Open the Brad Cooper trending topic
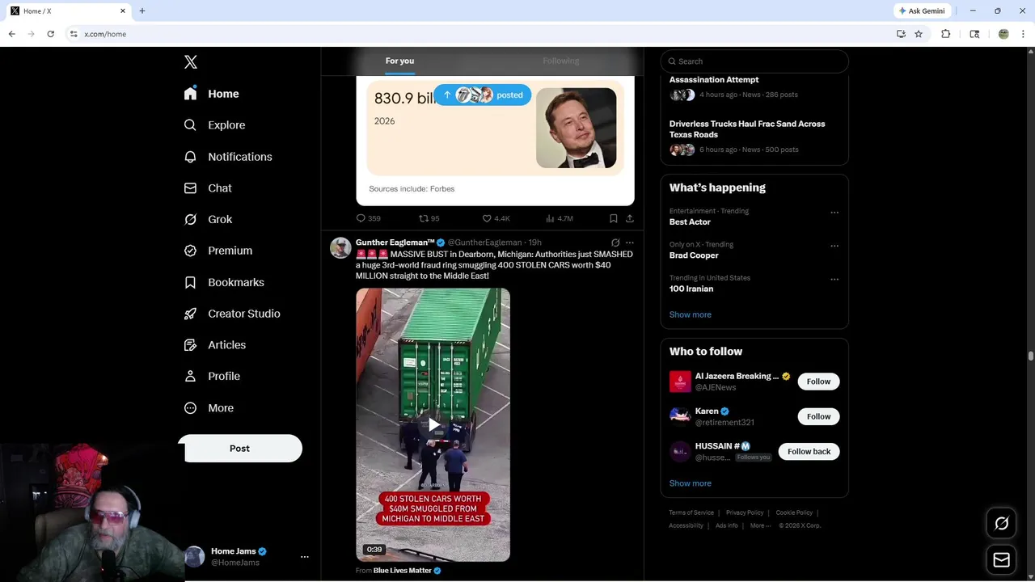 click(694, 255)
